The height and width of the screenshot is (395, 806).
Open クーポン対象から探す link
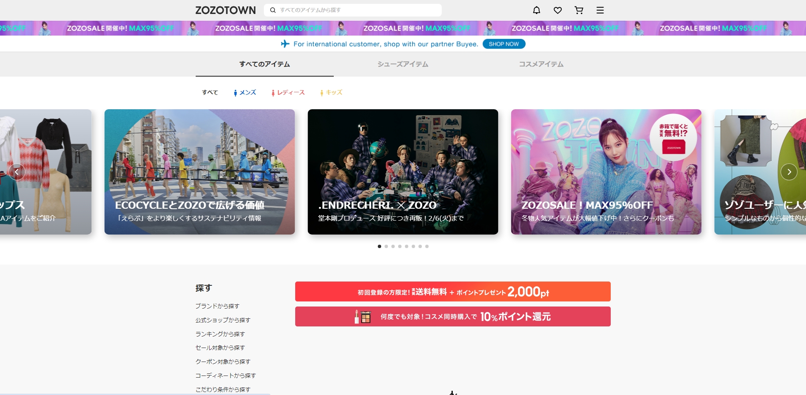point(223,362)
